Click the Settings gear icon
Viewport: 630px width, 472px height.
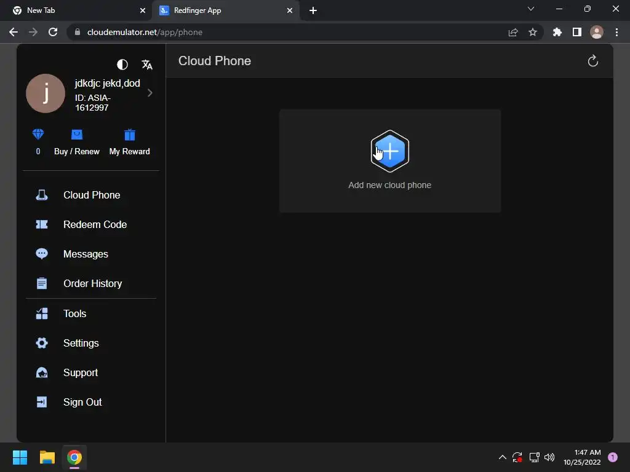(x=42, y=343)
